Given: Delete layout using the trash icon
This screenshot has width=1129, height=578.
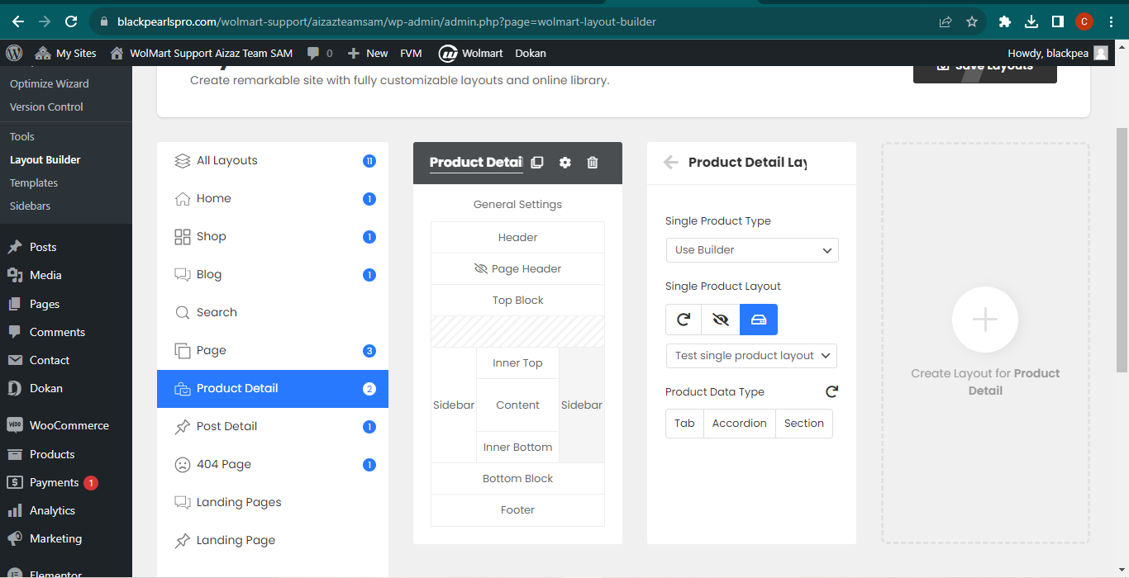Looking at the screenshot, I should 593,163.
